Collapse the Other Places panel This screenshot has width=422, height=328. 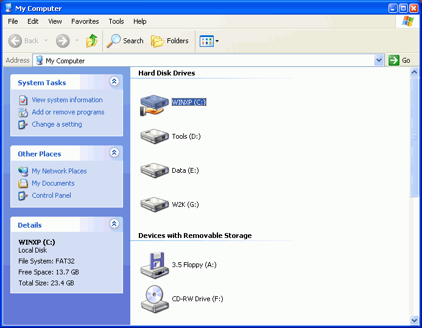coord(114,153)
